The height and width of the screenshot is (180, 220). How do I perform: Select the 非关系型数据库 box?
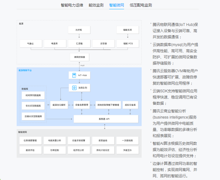[33, 106]
